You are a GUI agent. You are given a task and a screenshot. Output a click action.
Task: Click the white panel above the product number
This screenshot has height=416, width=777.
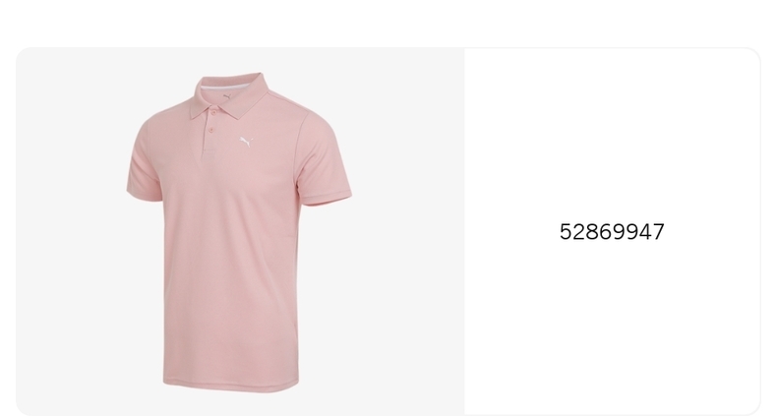[612, 134]
